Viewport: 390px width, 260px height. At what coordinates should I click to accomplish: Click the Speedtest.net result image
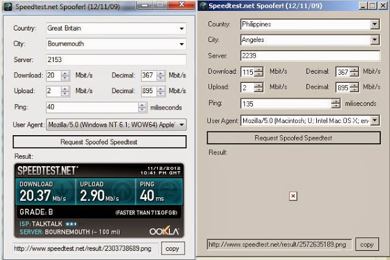coord(99,200)
